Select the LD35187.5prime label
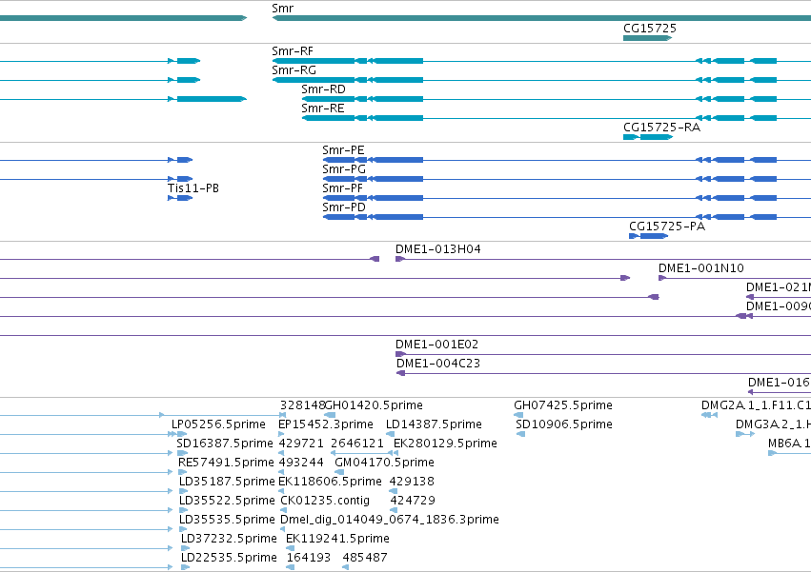The width and height of the screenshot is (811, 572). (x=227, y=483)
